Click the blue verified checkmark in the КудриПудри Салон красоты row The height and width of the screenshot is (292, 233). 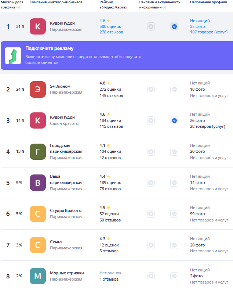pos(174,120)
